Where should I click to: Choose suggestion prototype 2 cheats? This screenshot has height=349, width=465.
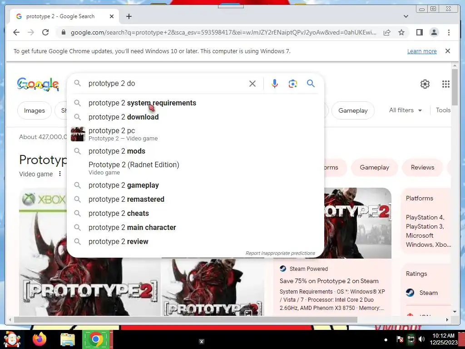click(195, 214)
